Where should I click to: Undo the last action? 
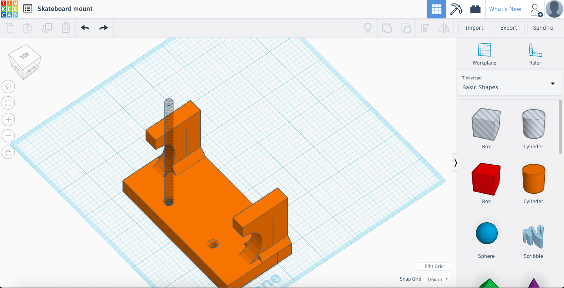pyautogui.click(x=85, y=28)
